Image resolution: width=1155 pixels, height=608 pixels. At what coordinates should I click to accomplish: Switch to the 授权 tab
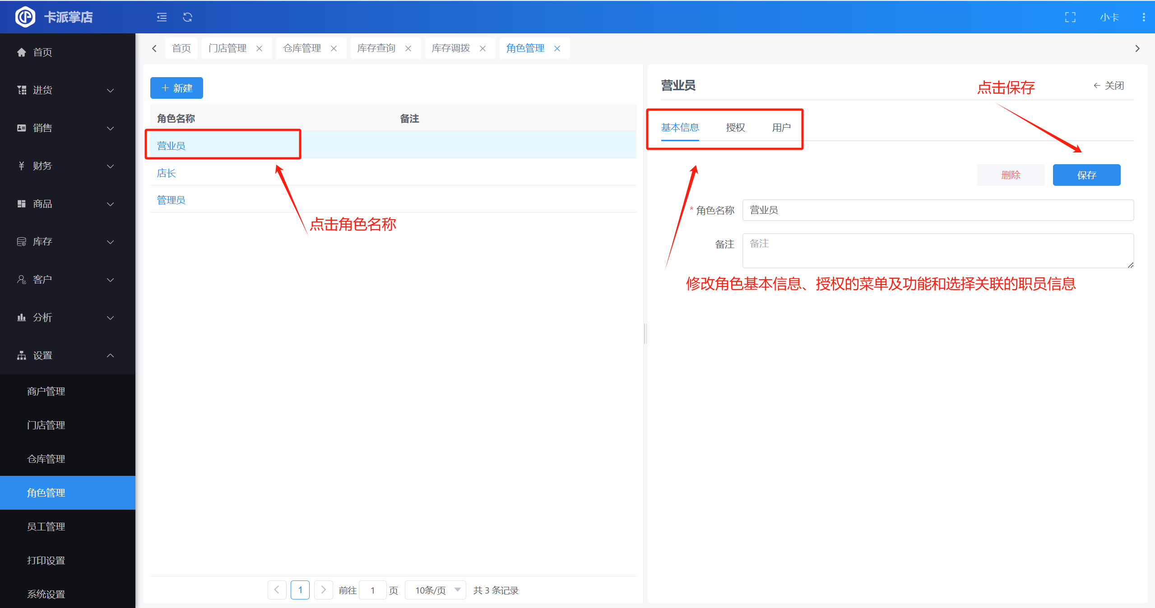[735, 128]
